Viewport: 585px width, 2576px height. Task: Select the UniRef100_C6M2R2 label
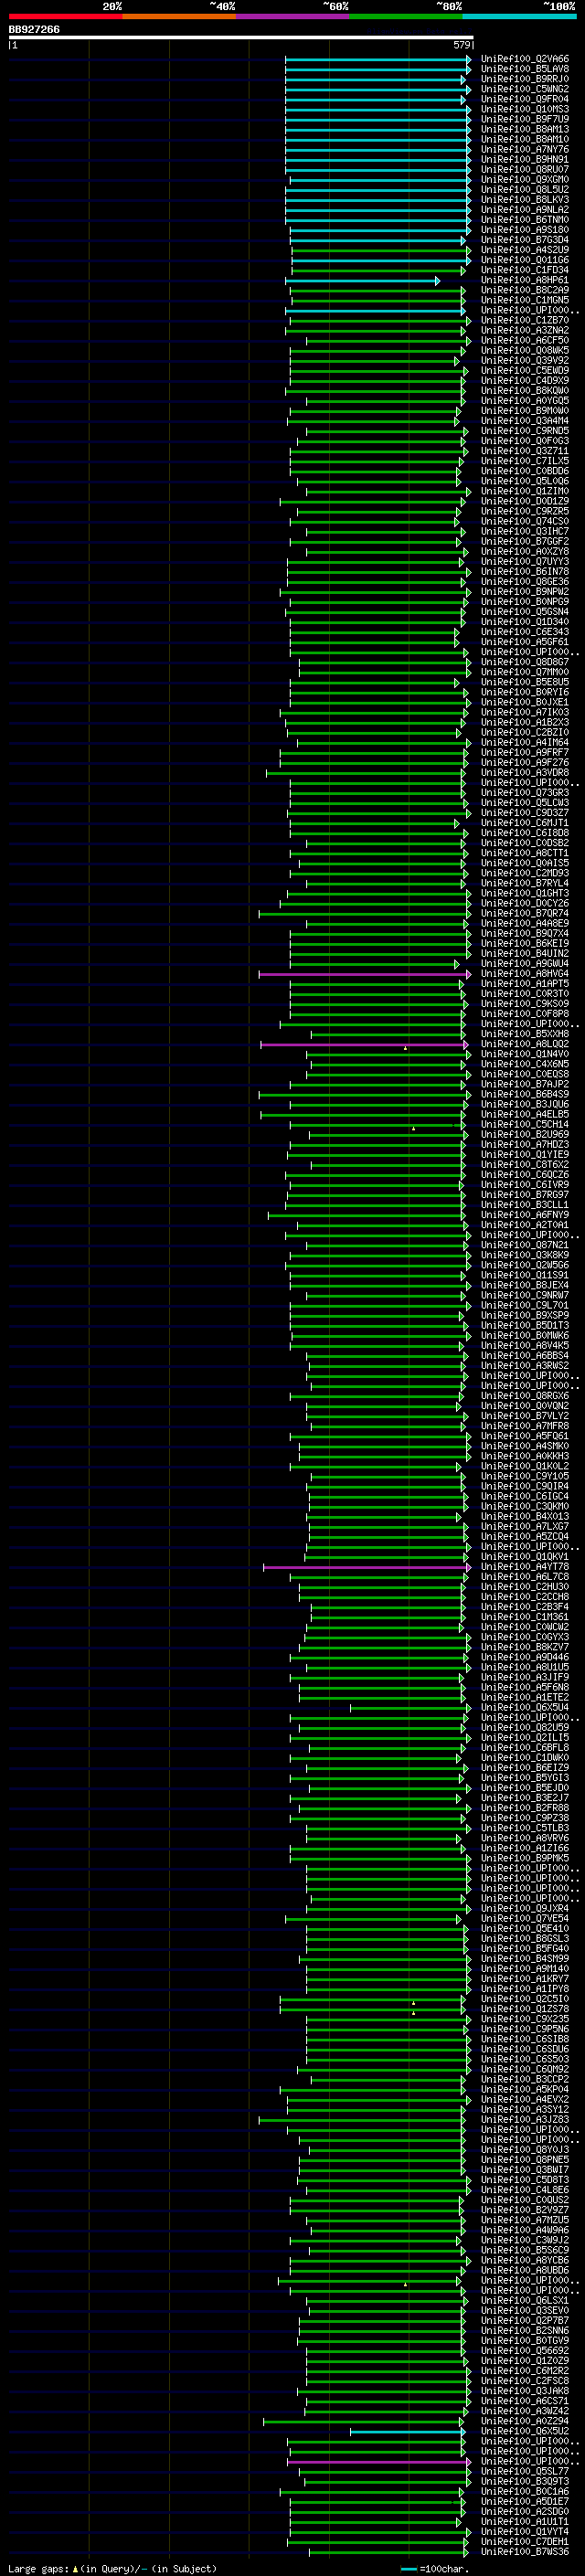(x=524, y=2370)
